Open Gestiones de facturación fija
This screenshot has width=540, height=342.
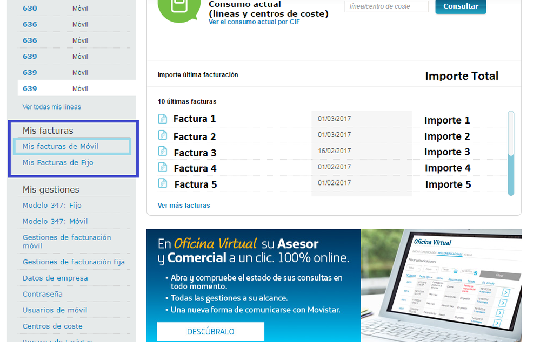point(74,262)
